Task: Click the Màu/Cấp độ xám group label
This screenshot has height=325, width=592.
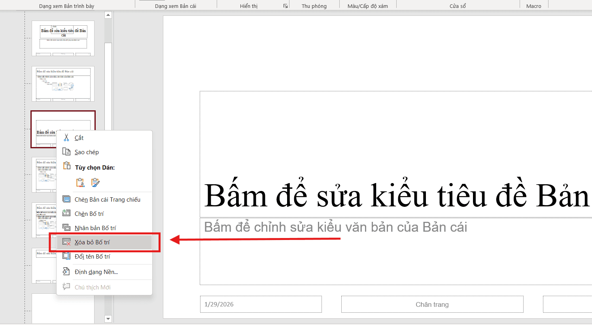Action: (367, 6)
